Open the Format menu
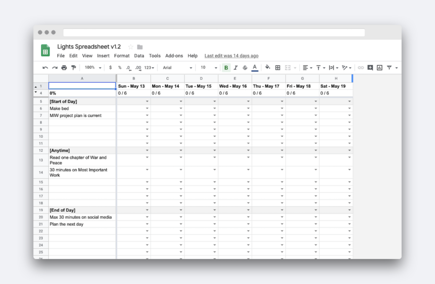Image resolution: width=435 pixels, height=284 pixels. [x=122, y=56]
